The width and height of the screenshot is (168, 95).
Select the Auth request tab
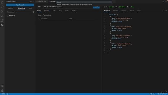tap(54, 11)
